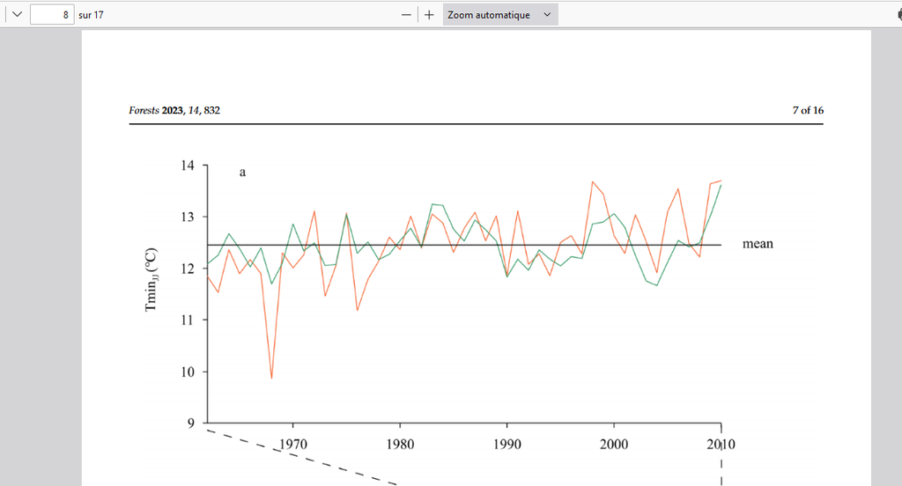This screenshot has height=486, width=902.
Task: Focus the page number field showing 8
Action: 52,15
